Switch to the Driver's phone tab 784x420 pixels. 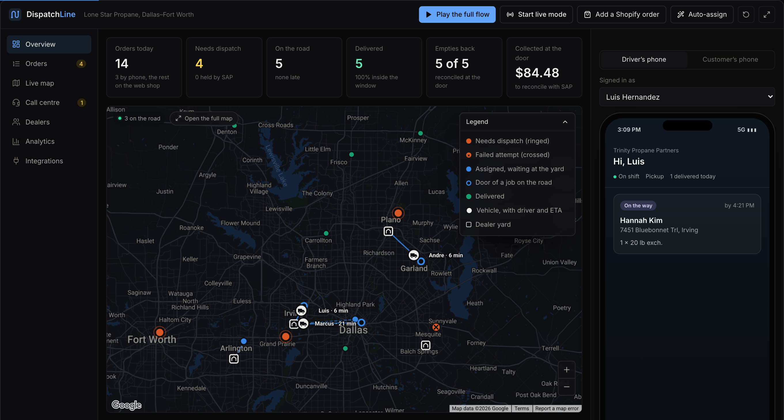point(644,59)
